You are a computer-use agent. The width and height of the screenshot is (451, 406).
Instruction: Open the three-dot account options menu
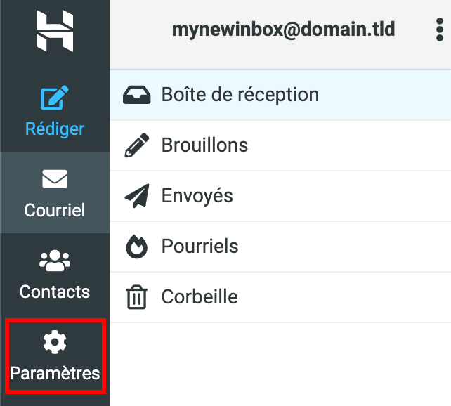coord(438,30)
